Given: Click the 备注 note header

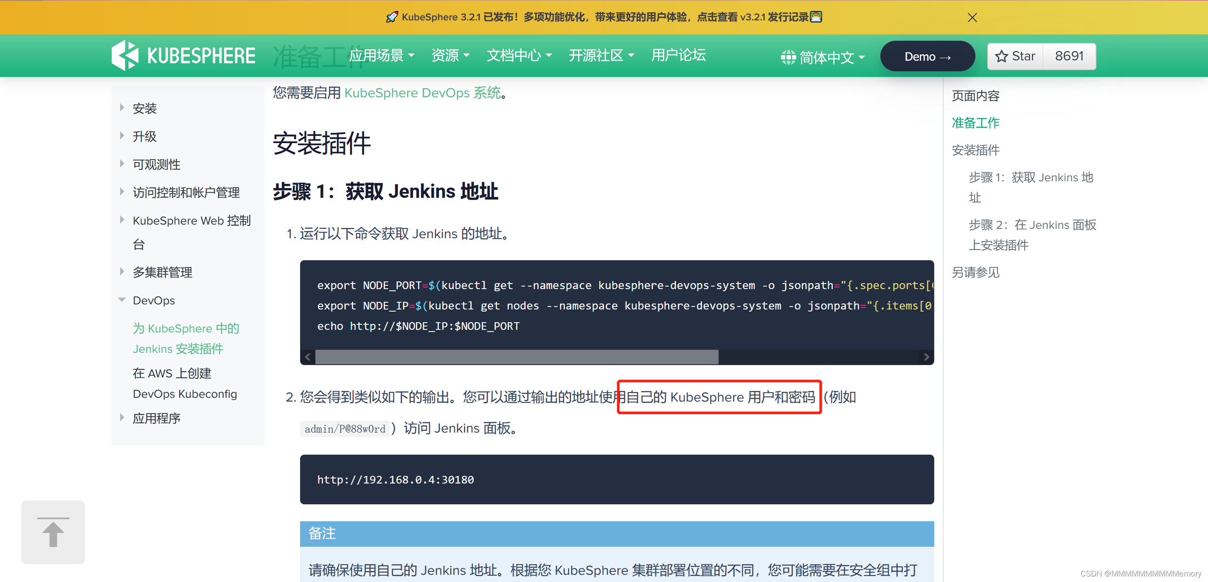Looking at the screenshot, I should pos(617,534).
